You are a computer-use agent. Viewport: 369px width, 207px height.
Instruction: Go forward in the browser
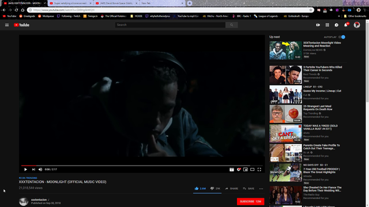pos(10,10)
